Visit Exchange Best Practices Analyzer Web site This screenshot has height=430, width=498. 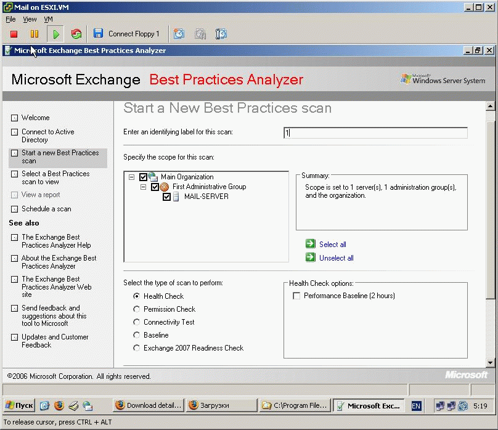(57, 286)
